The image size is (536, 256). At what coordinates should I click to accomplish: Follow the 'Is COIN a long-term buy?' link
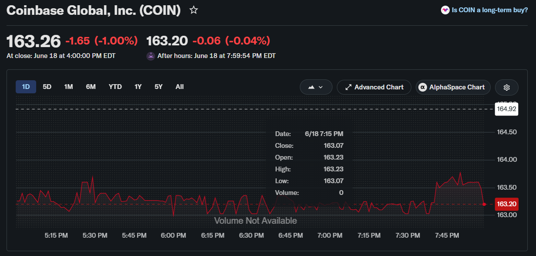pos(490,10)
